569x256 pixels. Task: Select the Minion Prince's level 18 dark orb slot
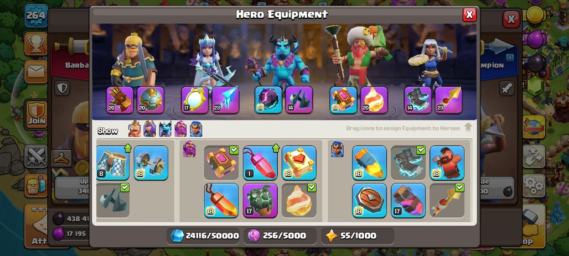point(268,100)
